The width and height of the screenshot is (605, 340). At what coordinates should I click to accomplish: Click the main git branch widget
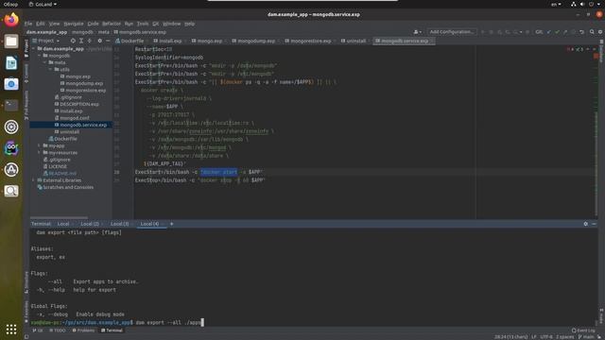tap(586, 337)
